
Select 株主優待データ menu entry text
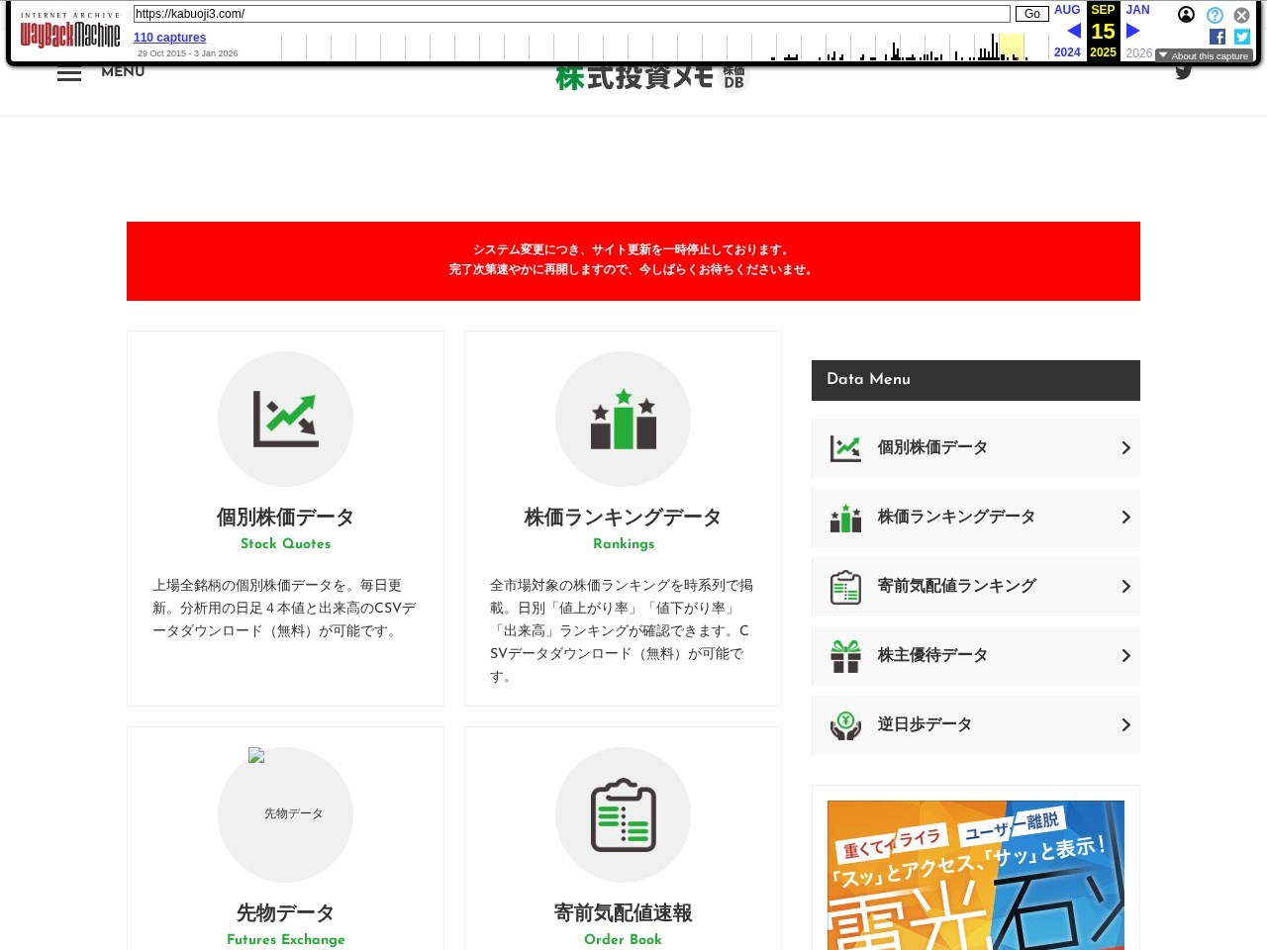click(x=932, y=655)
